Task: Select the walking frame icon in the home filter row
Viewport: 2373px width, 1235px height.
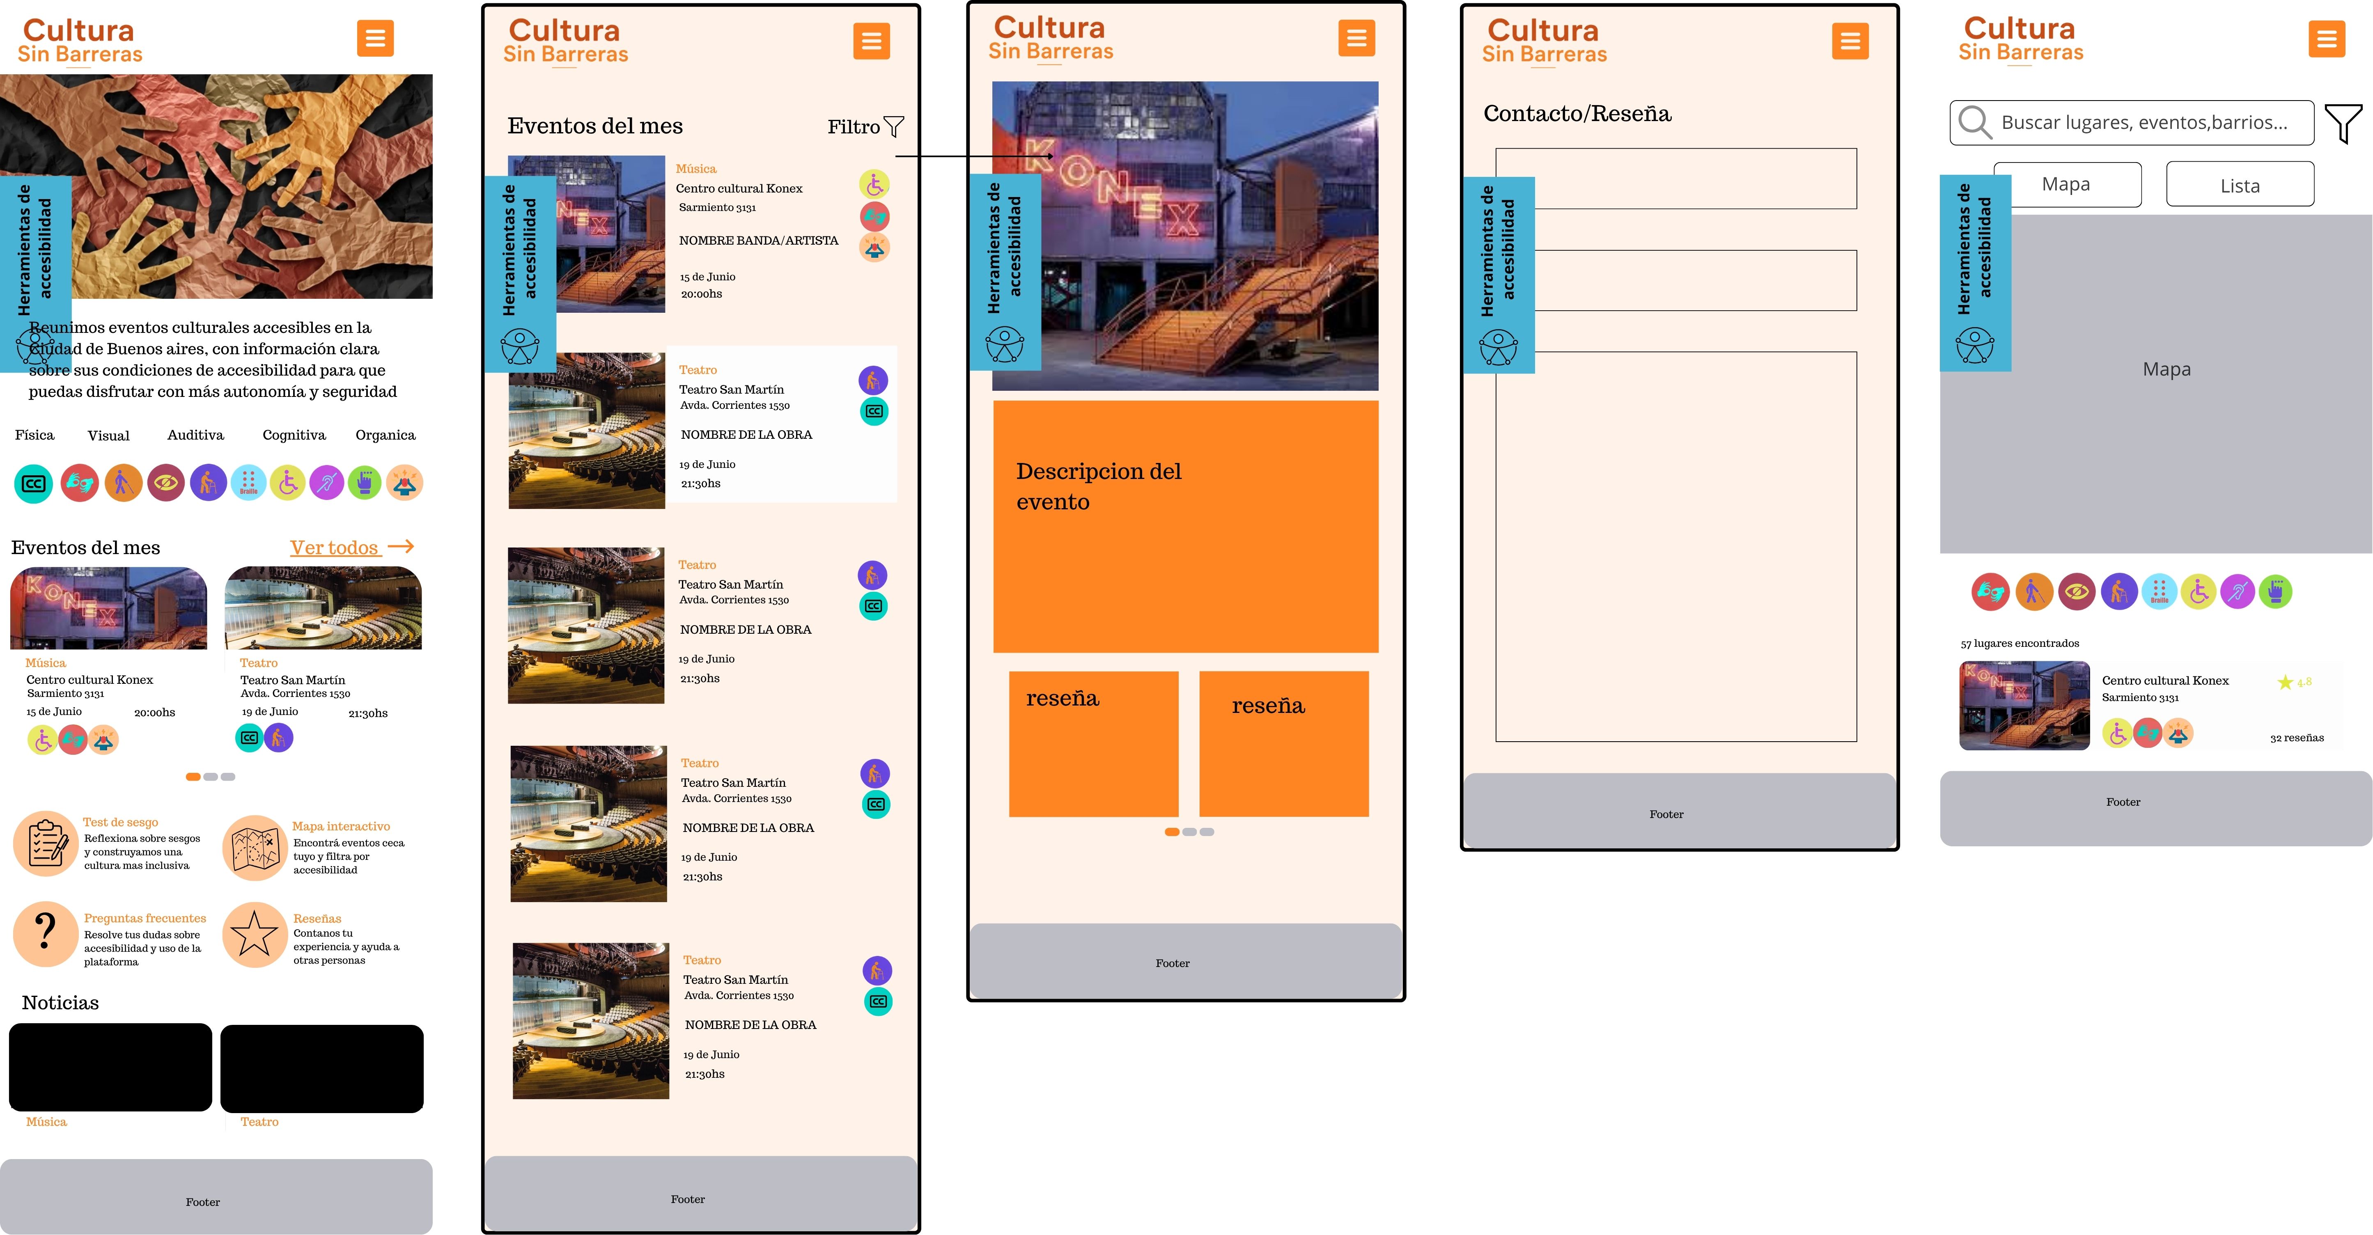Action: [x=208, y=482]
